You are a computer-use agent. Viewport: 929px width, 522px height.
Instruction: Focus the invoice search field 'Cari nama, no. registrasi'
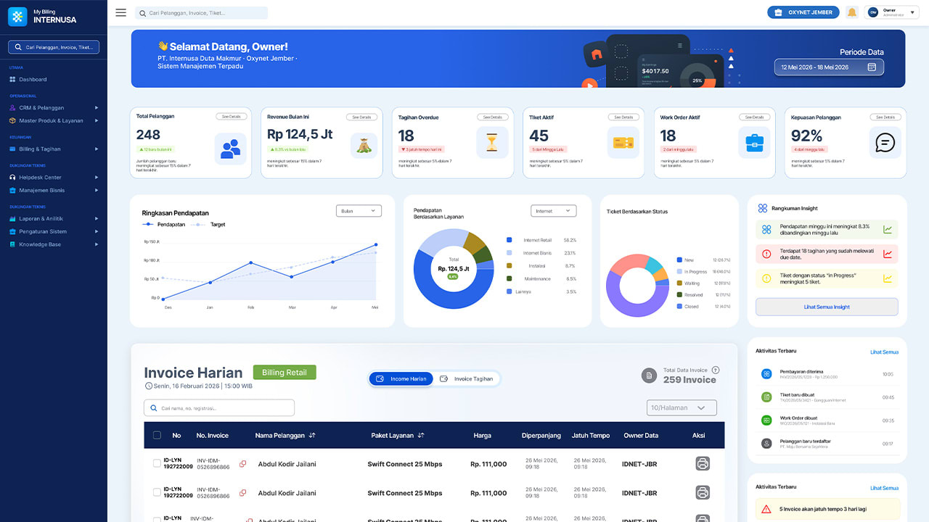[219, 408]
